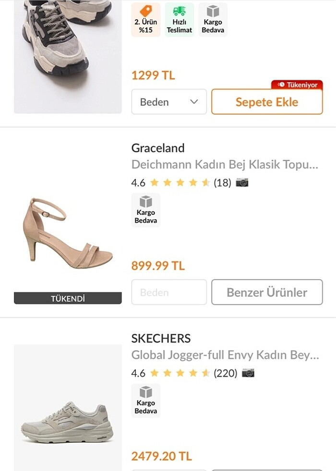Image resolution: width=336 pixels, height=471 pixels.
Task: Expand the chevron on the Beden size selector
Action: (194, 102)
